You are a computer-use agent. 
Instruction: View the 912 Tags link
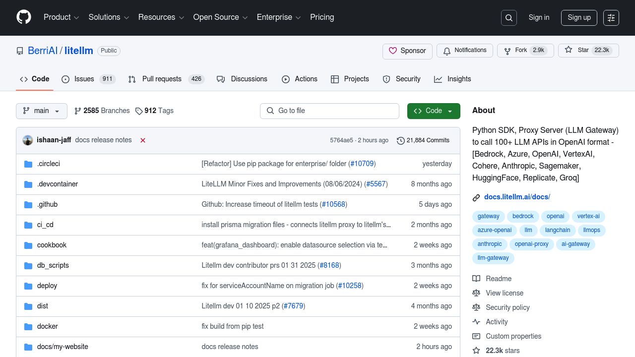point(154,111)
